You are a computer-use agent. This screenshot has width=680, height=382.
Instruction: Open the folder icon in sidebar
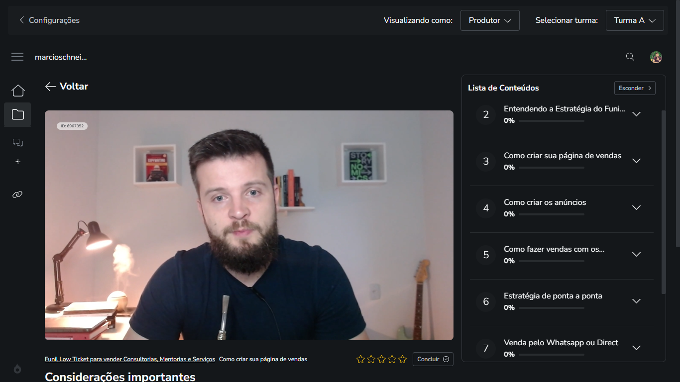point(18,115)
